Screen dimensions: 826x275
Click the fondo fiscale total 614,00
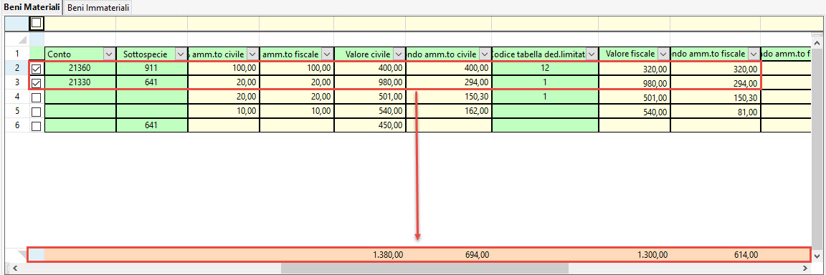pos(746,254)
